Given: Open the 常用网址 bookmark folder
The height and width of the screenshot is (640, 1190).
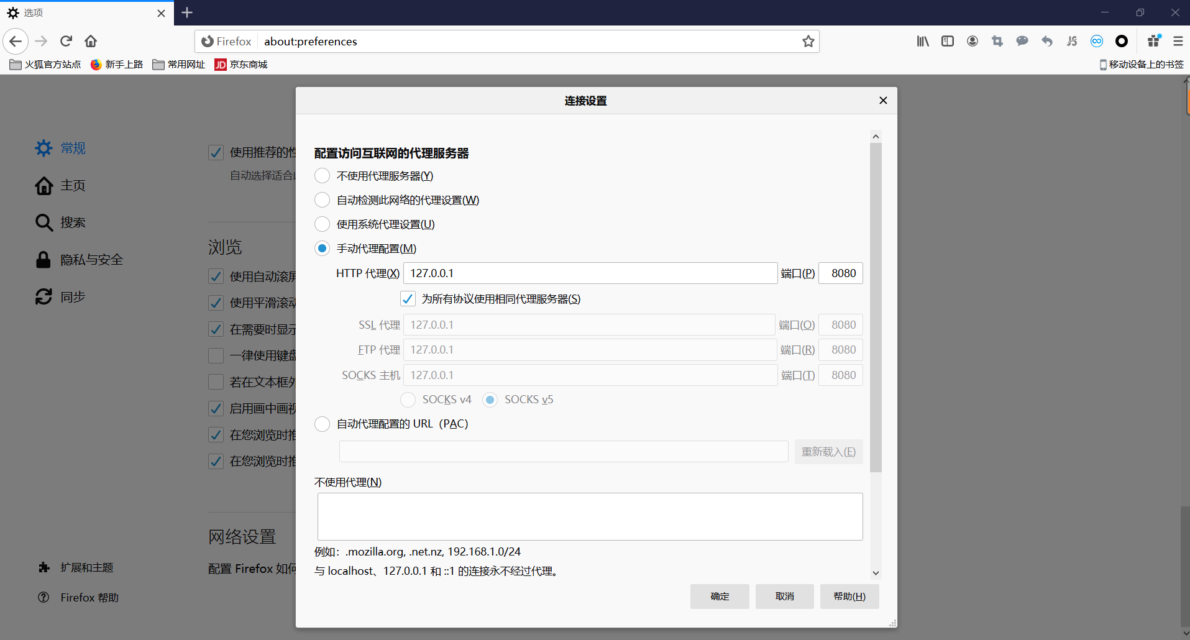Looking at the screenshot, I should point(179,64).
